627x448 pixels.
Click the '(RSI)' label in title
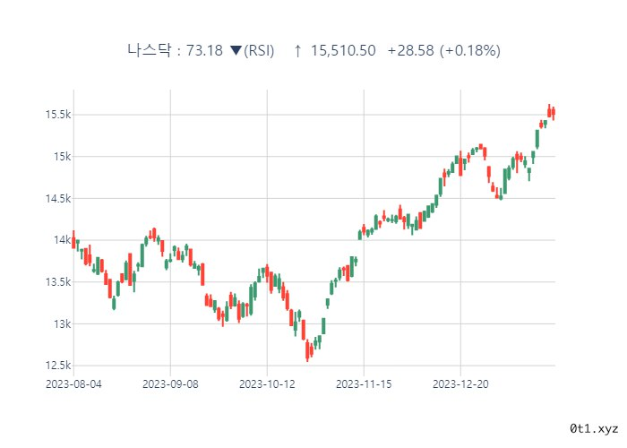tap(259, 51)
